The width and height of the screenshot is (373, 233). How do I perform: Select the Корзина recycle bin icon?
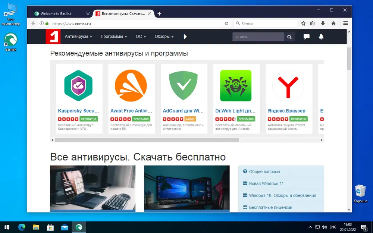(x=360, y=193)
